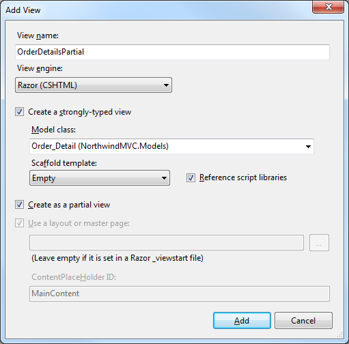Image resolution: width=349 pixels, height=344 pixels.
Task: Click the Create as a partial view label
Action: [69, 205]
